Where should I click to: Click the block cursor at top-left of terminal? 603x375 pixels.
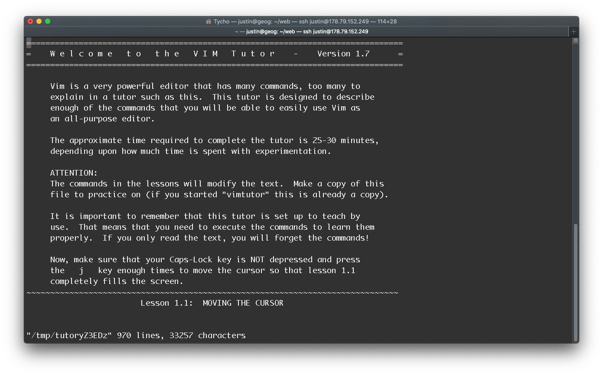(29, 43)
